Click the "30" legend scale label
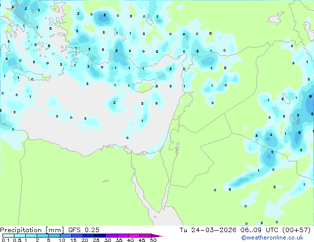The image size is (314, 242). point(107,240)
